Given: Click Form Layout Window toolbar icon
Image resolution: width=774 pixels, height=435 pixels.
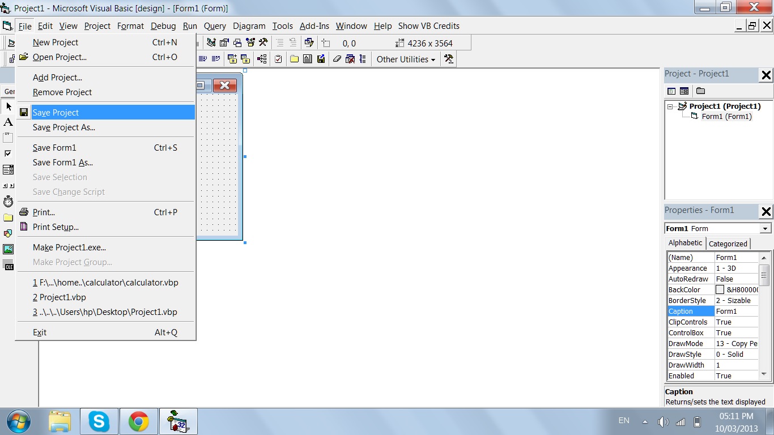Looking at the screenshot, I should pos(237,43).
